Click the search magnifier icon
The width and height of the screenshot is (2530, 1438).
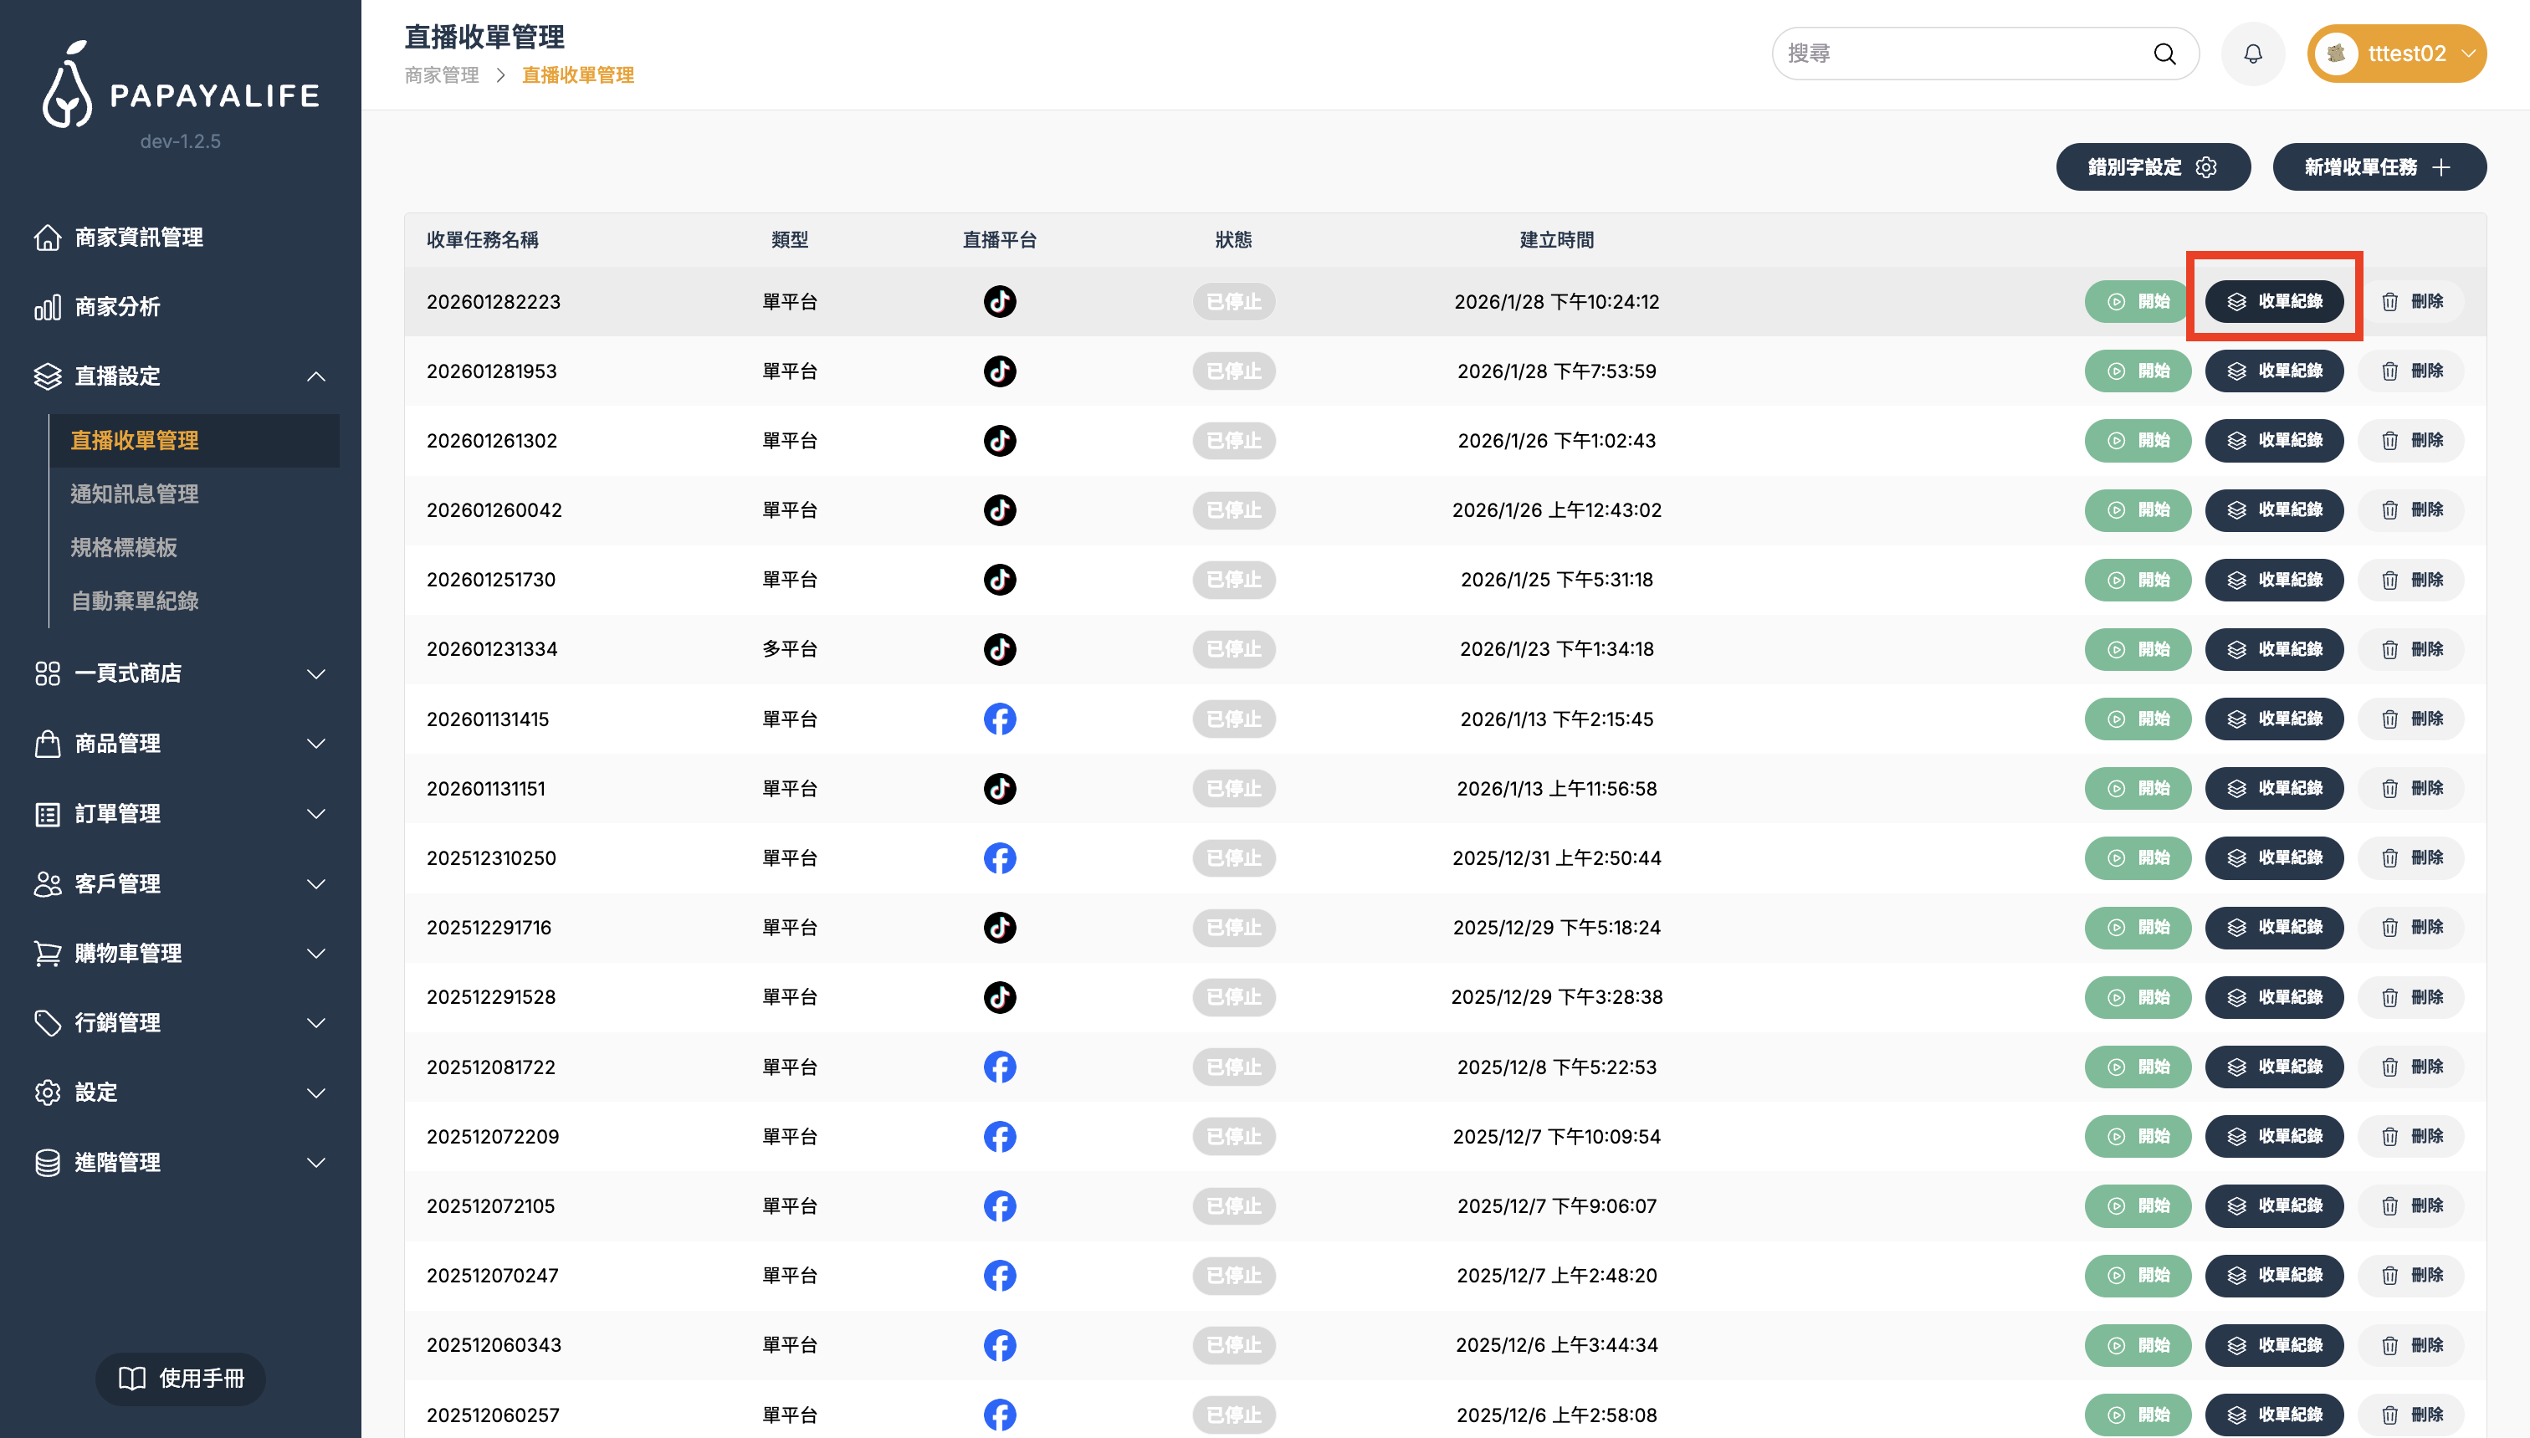pos(2164,54)
